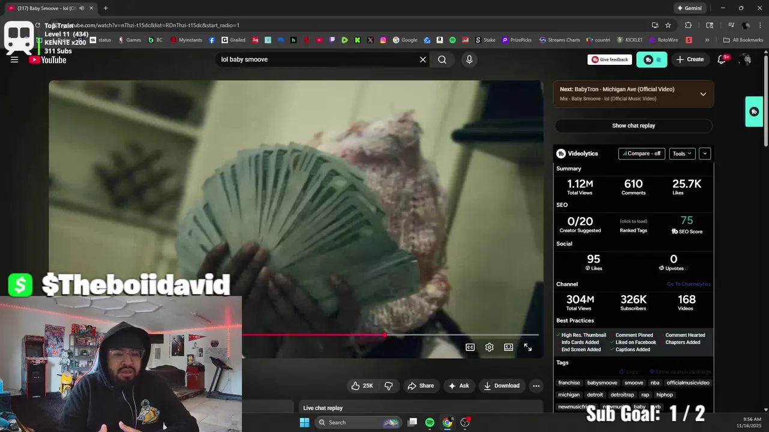Clear the search box with the X

click(423, 59)
